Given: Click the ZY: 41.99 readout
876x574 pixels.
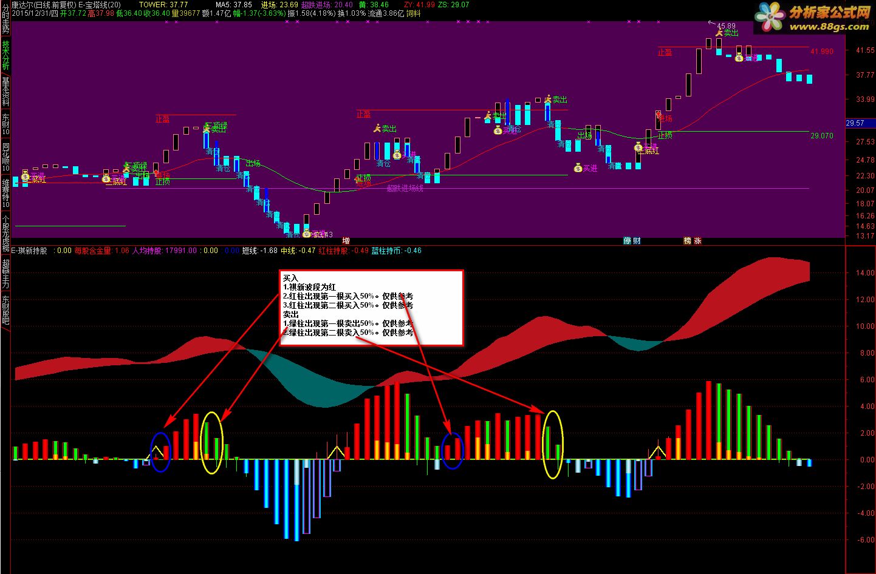Looking at the screenshot, I should 420,4.
